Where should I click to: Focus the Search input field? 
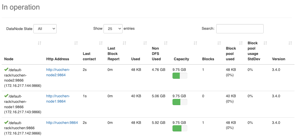pos(240,29)
